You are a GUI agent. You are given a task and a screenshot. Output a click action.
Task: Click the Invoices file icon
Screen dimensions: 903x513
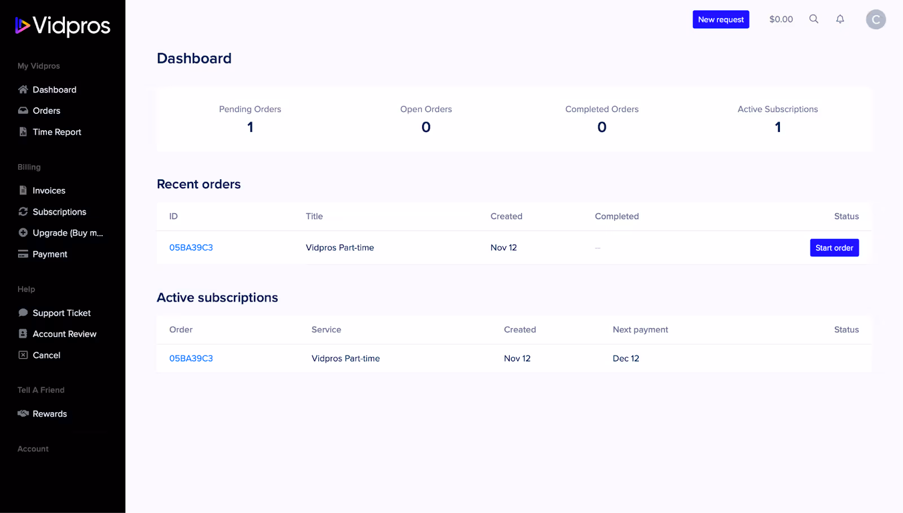click(23, 191)
